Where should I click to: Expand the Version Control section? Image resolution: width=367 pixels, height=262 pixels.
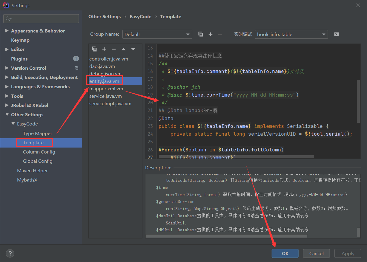(x=7, y=68)
